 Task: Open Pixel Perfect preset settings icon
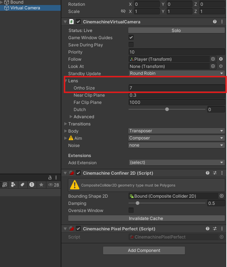215,229
